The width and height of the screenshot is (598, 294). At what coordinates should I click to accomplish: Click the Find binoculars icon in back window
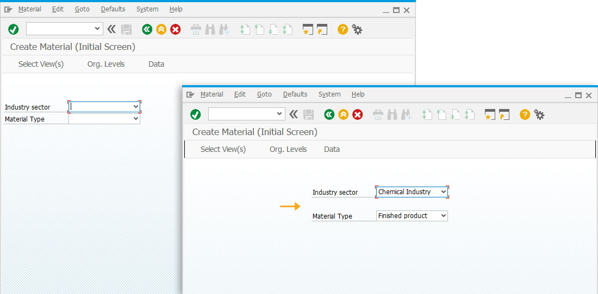210,30
